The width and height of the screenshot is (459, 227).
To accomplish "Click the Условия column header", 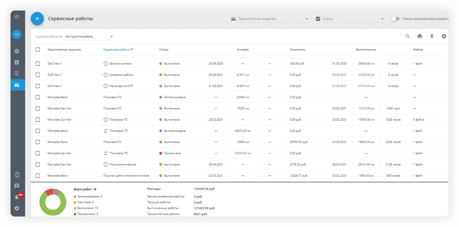I will point(243,49).
